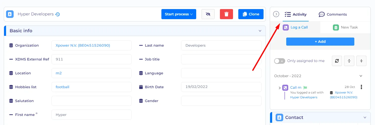
Task: Click the database icon beside Location label
Action: tap(11, 73)
